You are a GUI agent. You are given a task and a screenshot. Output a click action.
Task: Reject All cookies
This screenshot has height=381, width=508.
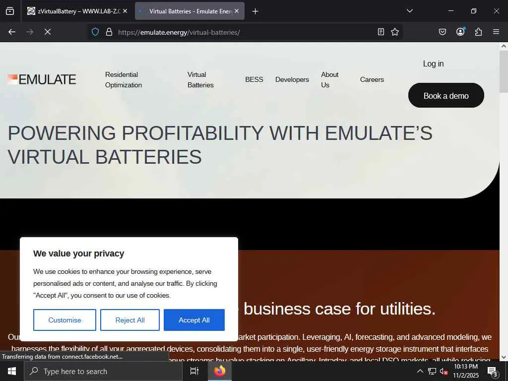pos(130,320)
